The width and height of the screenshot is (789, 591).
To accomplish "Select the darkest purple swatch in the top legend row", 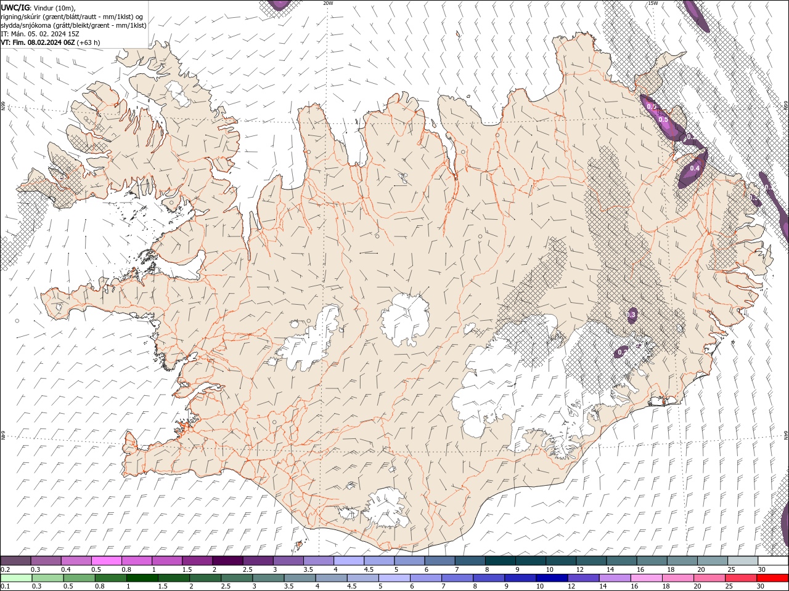I will (x=227, y=561).
